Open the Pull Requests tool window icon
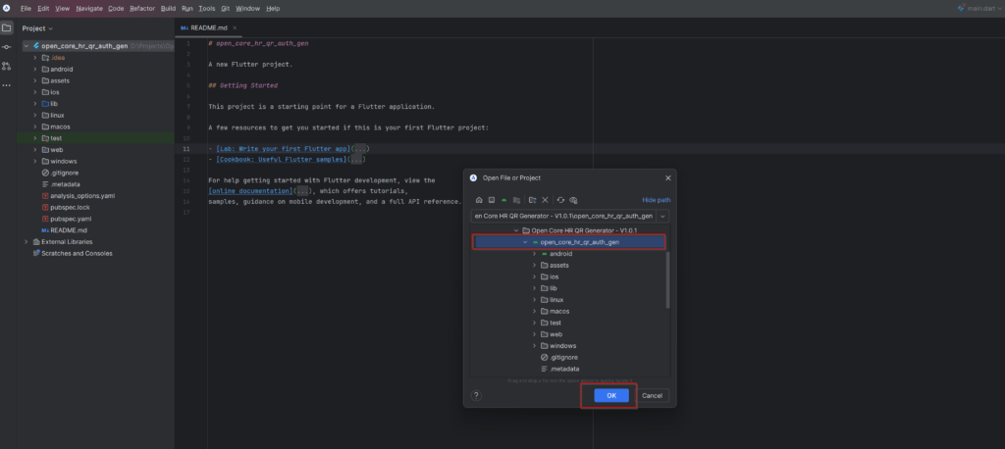Viewport: 1005px width, 449px height. [7, 66]
